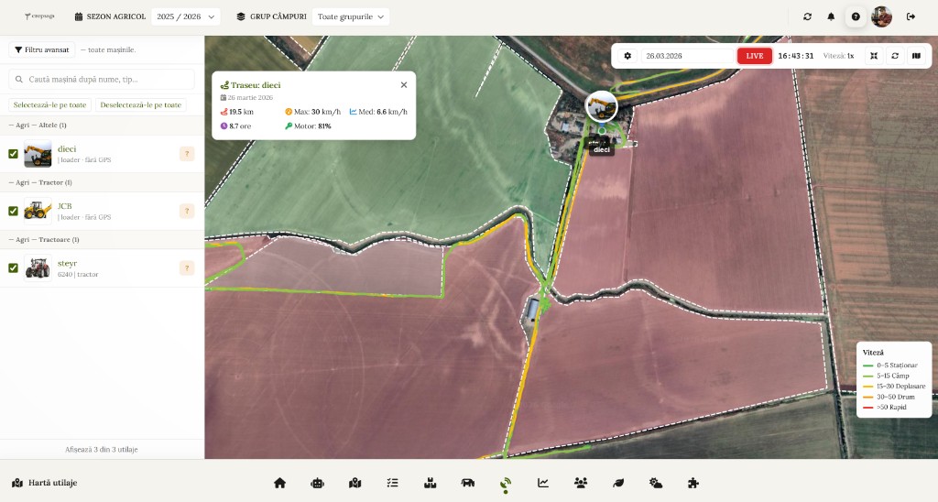Click the dieci machine marker on the map
938x502 pixels.
point(601,107)
